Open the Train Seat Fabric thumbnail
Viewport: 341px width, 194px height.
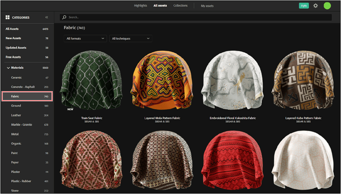click(x=91, y=80)
